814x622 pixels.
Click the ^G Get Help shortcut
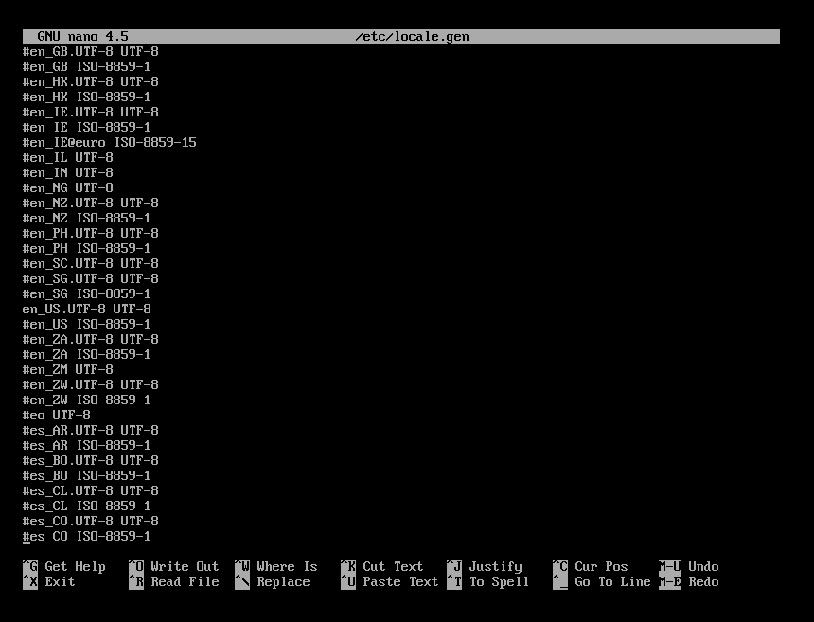pyautogui.click(x=64, y=567)
